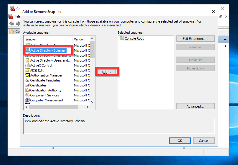Viewport: 238px width, 165px height.
Task: Click the Vendor column header
Action: [x=81, y=39]
